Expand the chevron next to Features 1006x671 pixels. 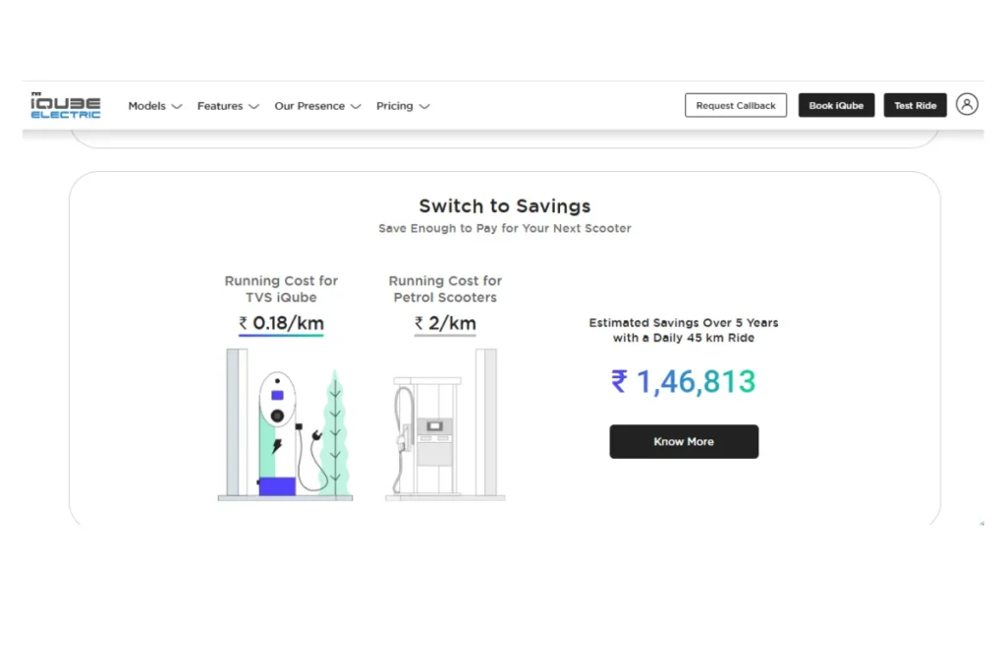[x=254, y=106]
